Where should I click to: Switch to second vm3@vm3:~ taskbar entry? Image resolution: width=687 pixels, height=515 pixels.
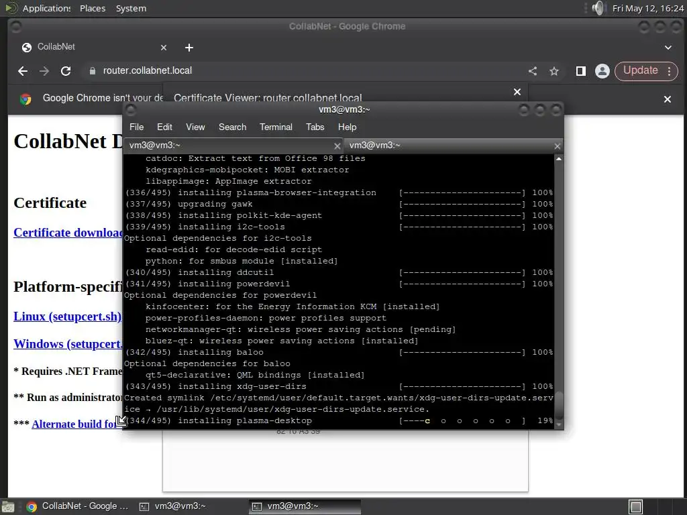[305, 507]
